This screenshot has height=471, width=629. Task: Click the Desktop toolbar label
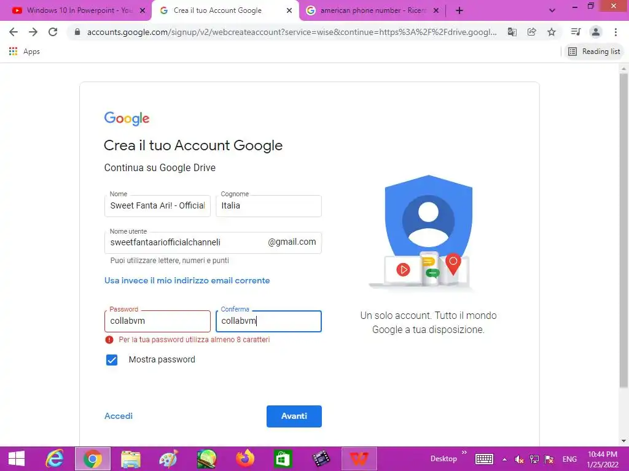click(443, 459)
